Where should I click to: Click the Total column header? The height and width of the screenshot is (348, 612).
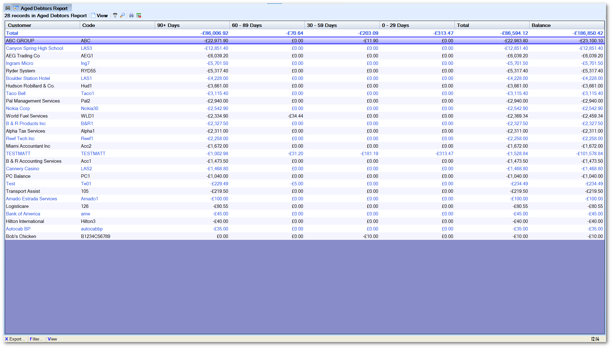click(x=492, y=25)
